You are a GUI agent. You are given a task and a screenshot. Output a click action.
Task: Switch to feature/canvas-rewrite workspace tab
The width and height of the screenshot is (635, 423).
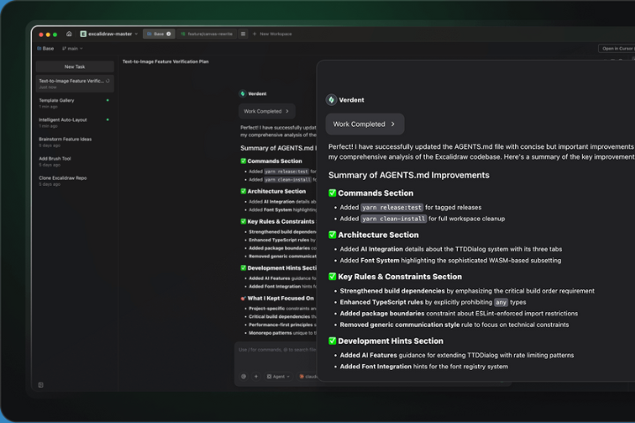pyautogui.click(x=206, y=34)
